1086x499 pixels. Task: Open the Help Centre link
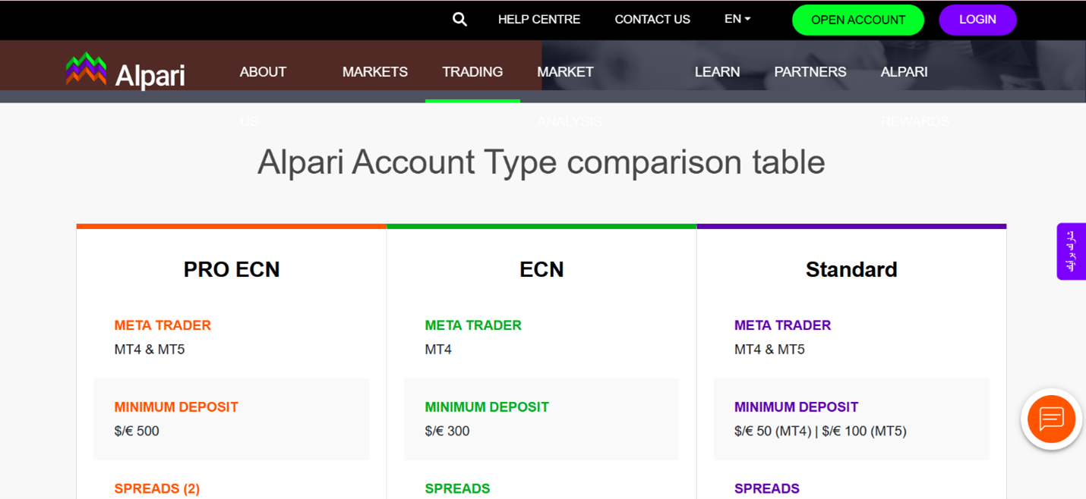pos(539,20)
